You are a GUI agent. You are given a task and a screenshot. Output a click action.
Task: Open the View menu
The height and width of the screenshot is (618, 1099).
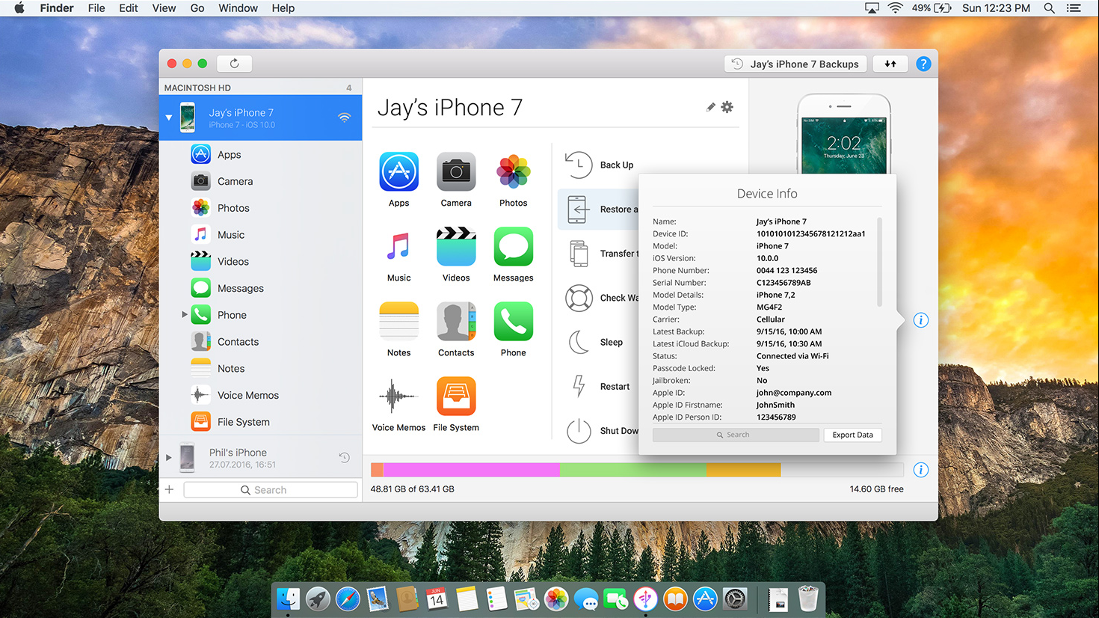click(164, 8)
